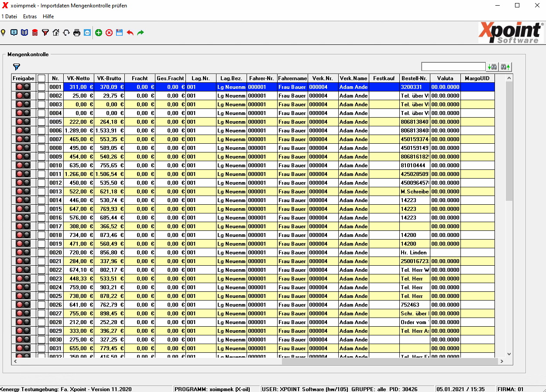The height and width of the screenshot is (392, 546).
Task: Click the scroll-right arrow under the table
Action: (502, 361)
